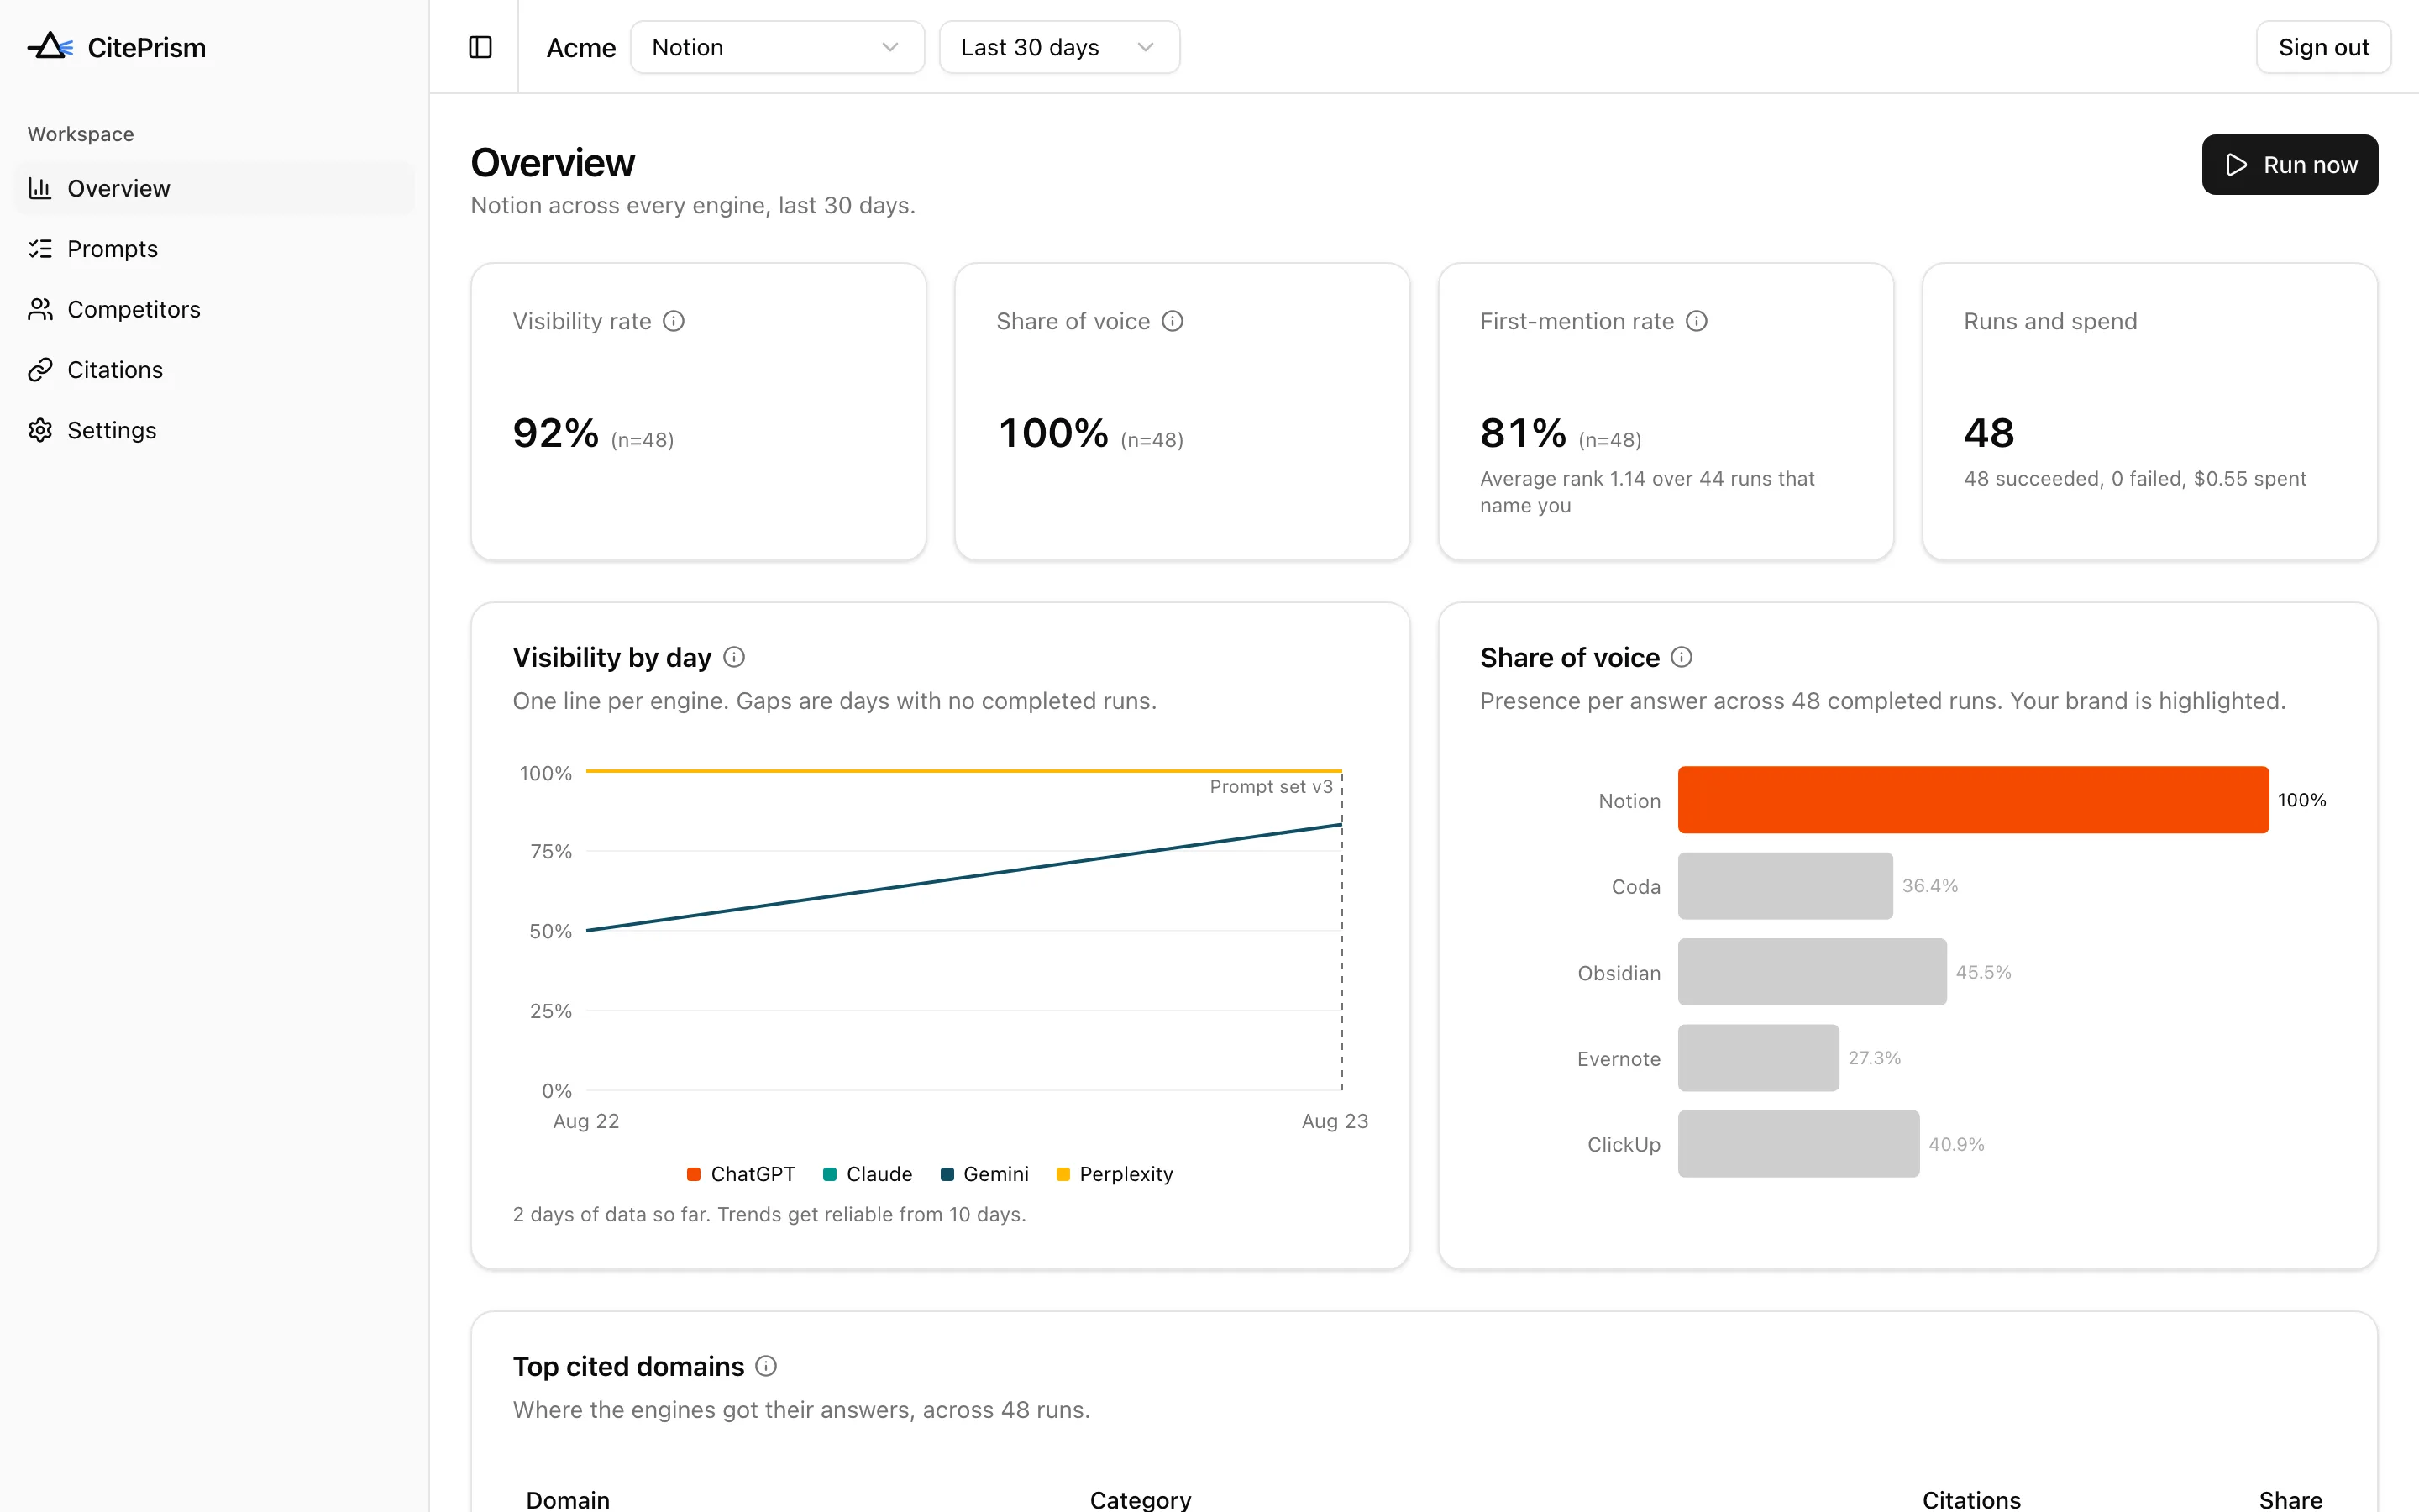Open Settings page from sidebar

(214, 430)
